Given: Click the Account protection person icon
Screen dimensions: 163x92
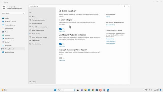Looking at the screenshot, I should 30,24.
